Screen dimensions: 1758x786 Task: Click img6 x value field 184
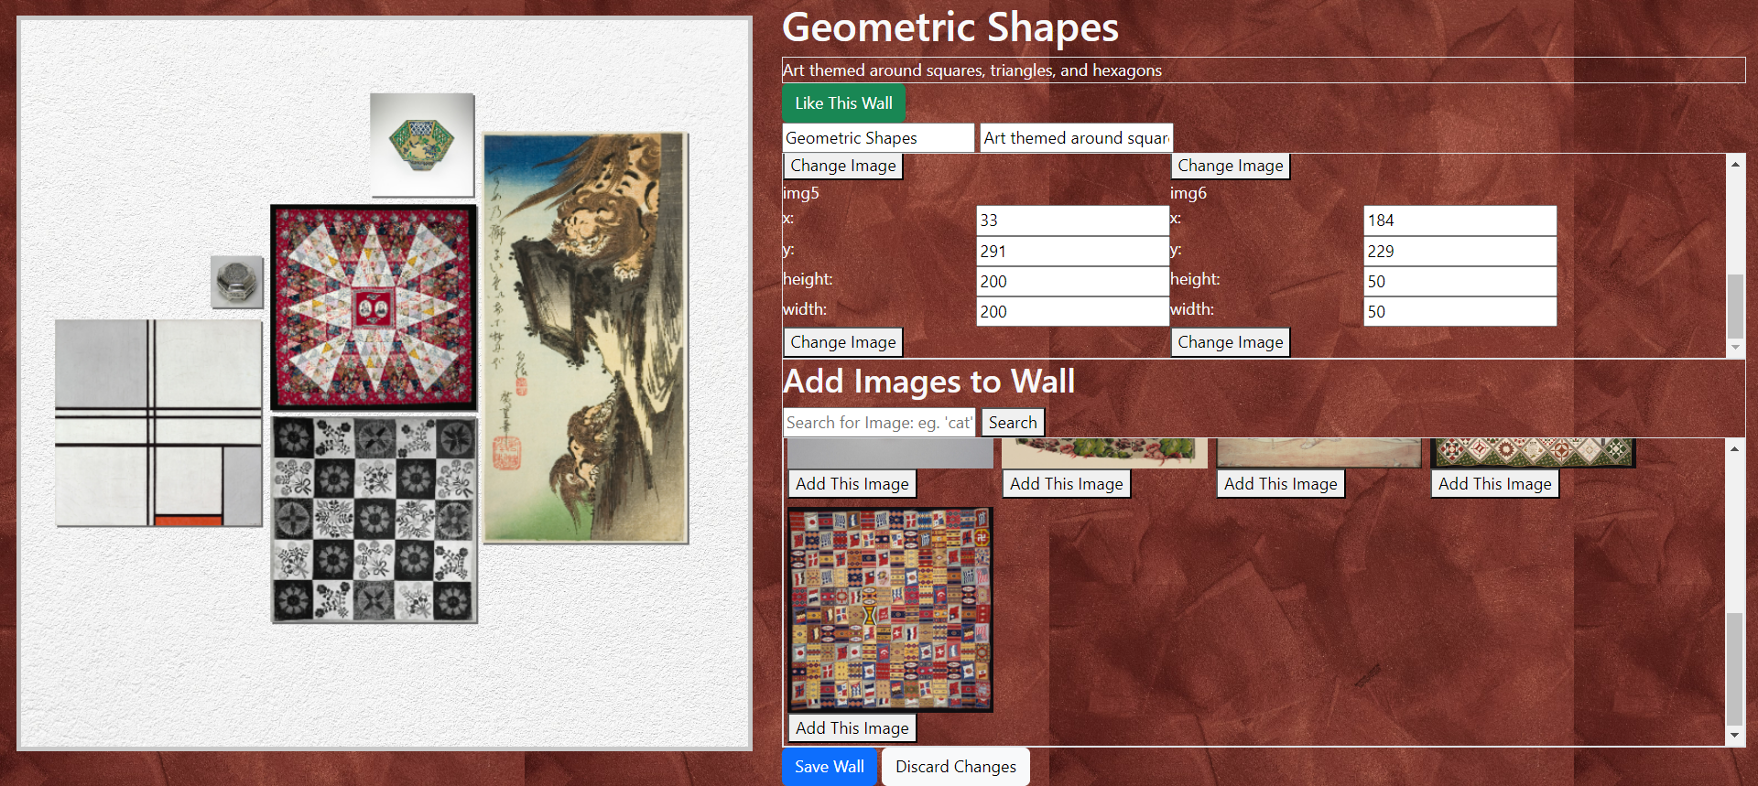1460,221
